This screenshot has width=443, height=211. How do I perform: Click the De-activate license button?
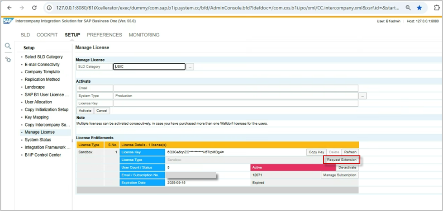[347, 167]
